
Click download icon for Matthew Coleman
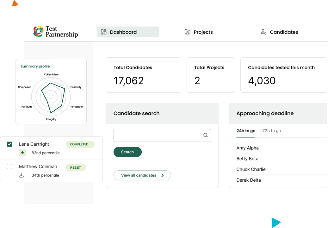point(22,175)
